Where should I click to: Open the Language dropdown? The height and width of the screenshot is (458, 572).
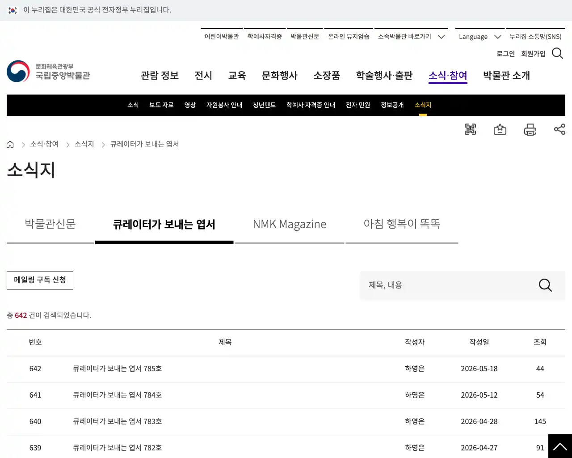(x=479, y=37)
